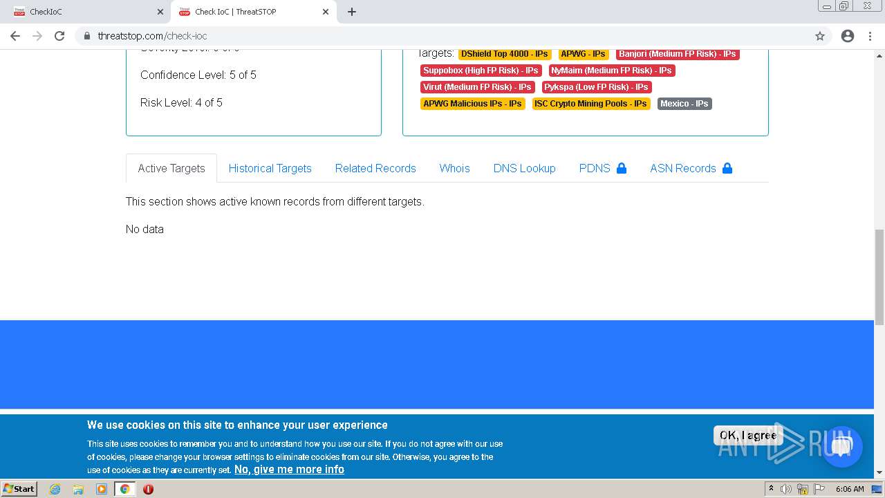Show hidden system tray icons
This screenshot has height=498, width=885.
(772, 489)
